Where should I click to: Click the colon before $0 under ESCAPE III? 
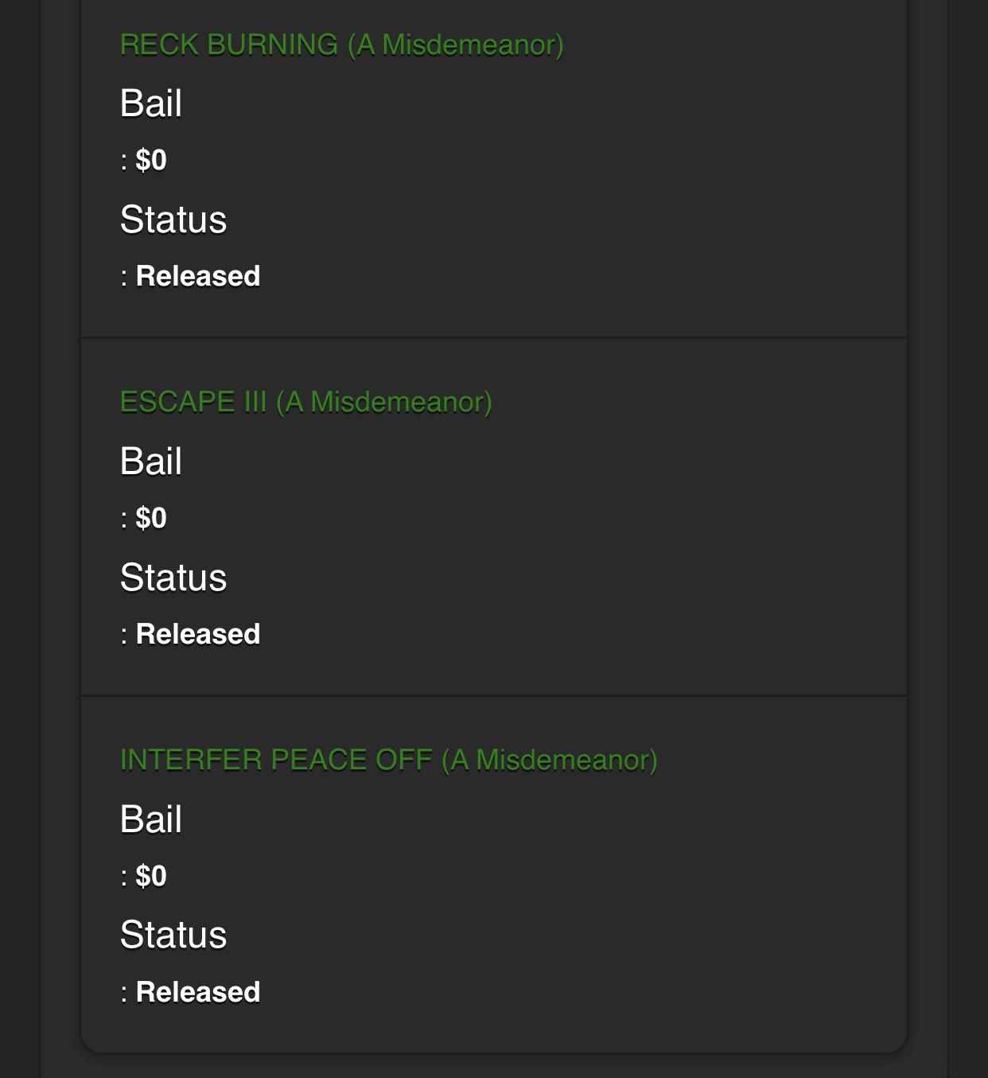coord(124,520)
